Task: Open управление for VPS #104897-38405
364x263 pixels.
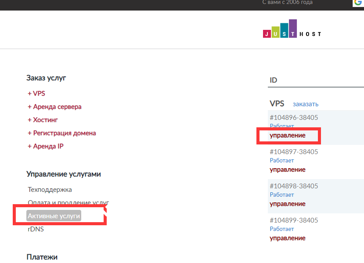Action: tap(288, 169)
